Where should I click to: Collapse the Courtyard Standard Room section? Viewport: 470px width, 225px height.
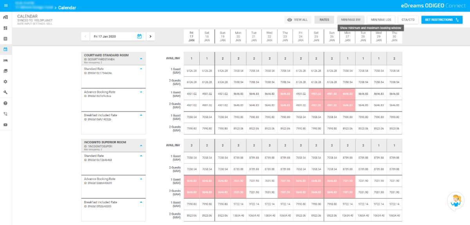141,58
